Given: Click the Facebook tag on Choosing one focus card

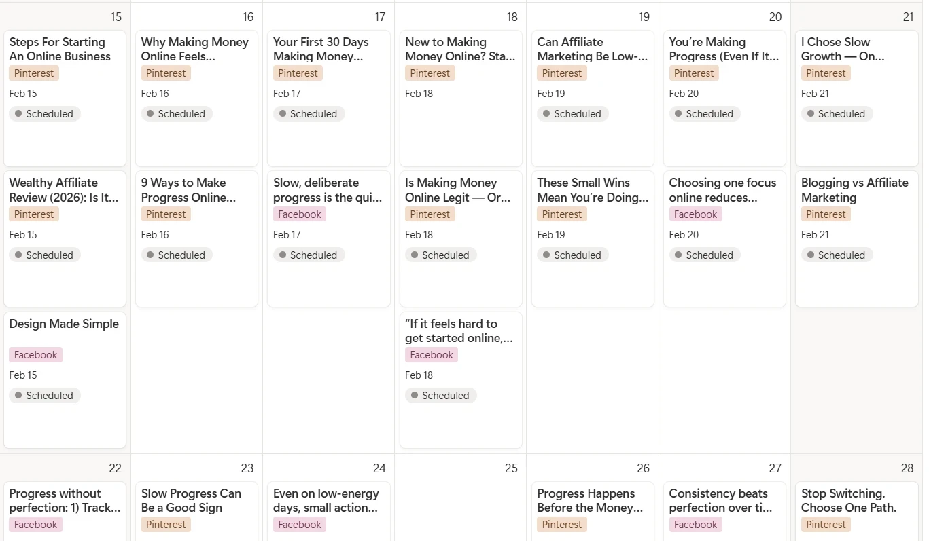Looking at the screenshot, I should coord(695,214).
